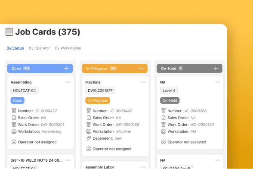Add a card to the On-Hold column

pos(216,69)
